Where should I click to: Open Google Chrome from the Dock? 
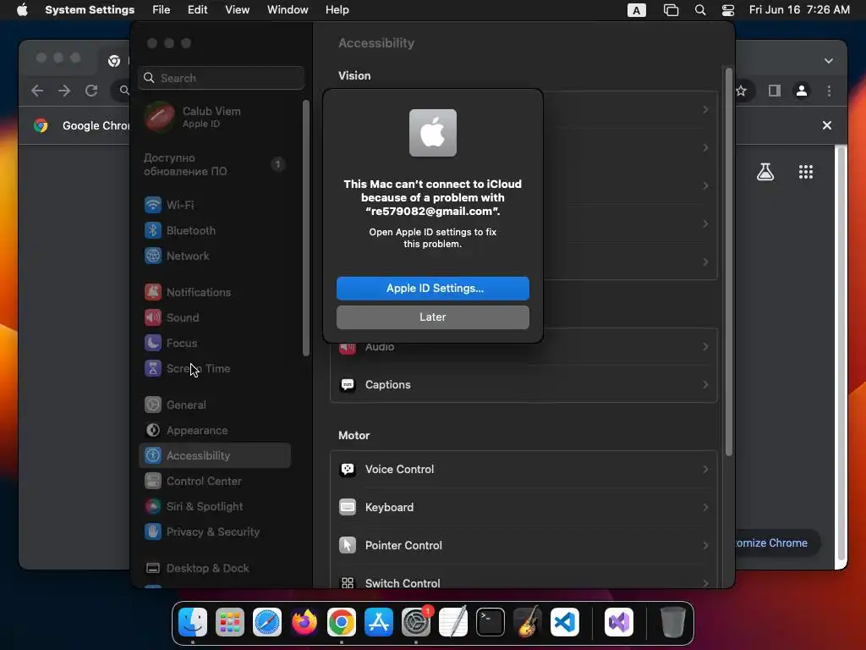click(x=342, y=622)
